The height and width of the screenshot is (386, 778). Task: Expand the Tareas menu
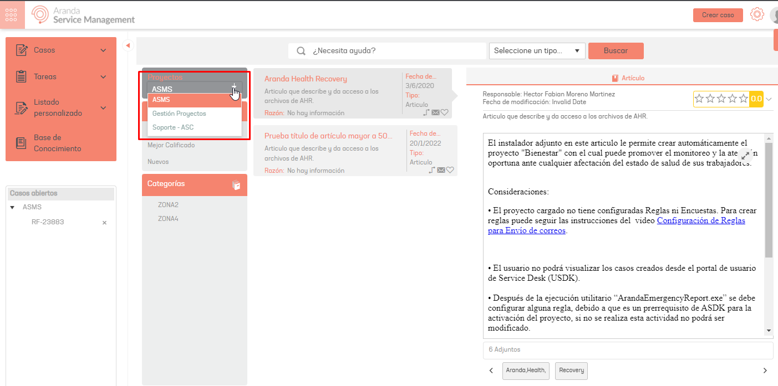coord(103,76)
